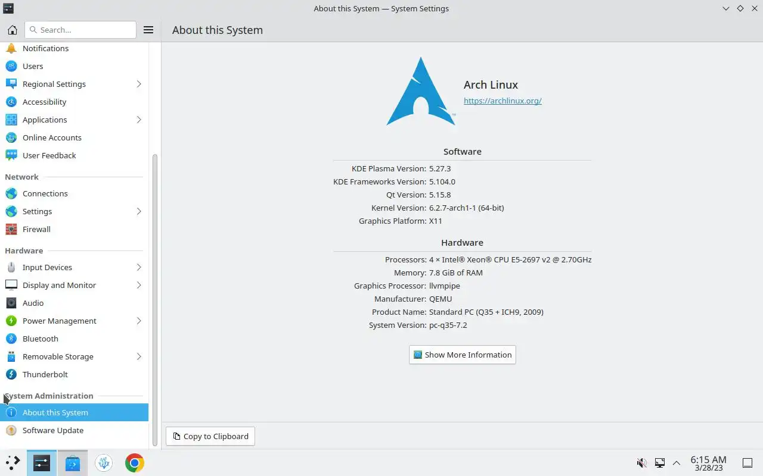Click the Display and Monitor icon

point(11,285)
